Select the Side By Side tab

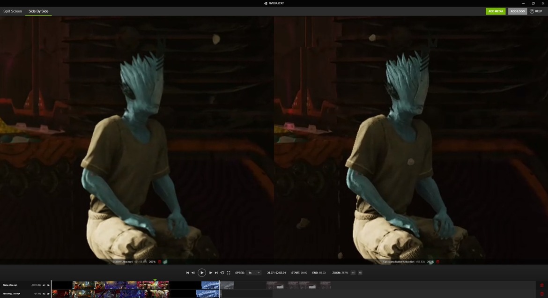pyautogui.click(x=38, y=11)
